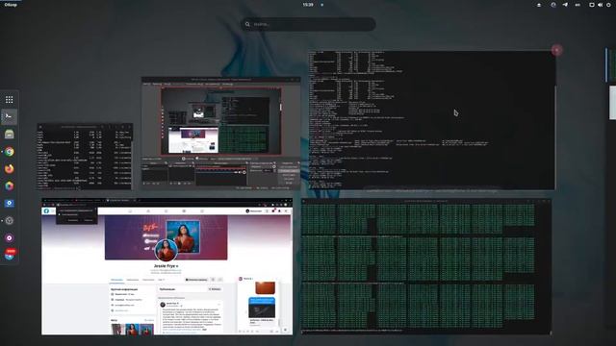616x346 pixels.
Task: Launch Terminal from the dock
Action: pos(9,116)
